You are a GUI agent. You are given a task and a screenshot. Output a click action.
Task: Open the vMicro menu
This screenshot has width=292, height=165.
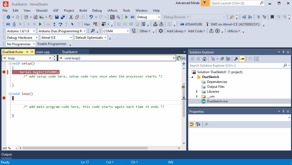[x=112, y=11]
